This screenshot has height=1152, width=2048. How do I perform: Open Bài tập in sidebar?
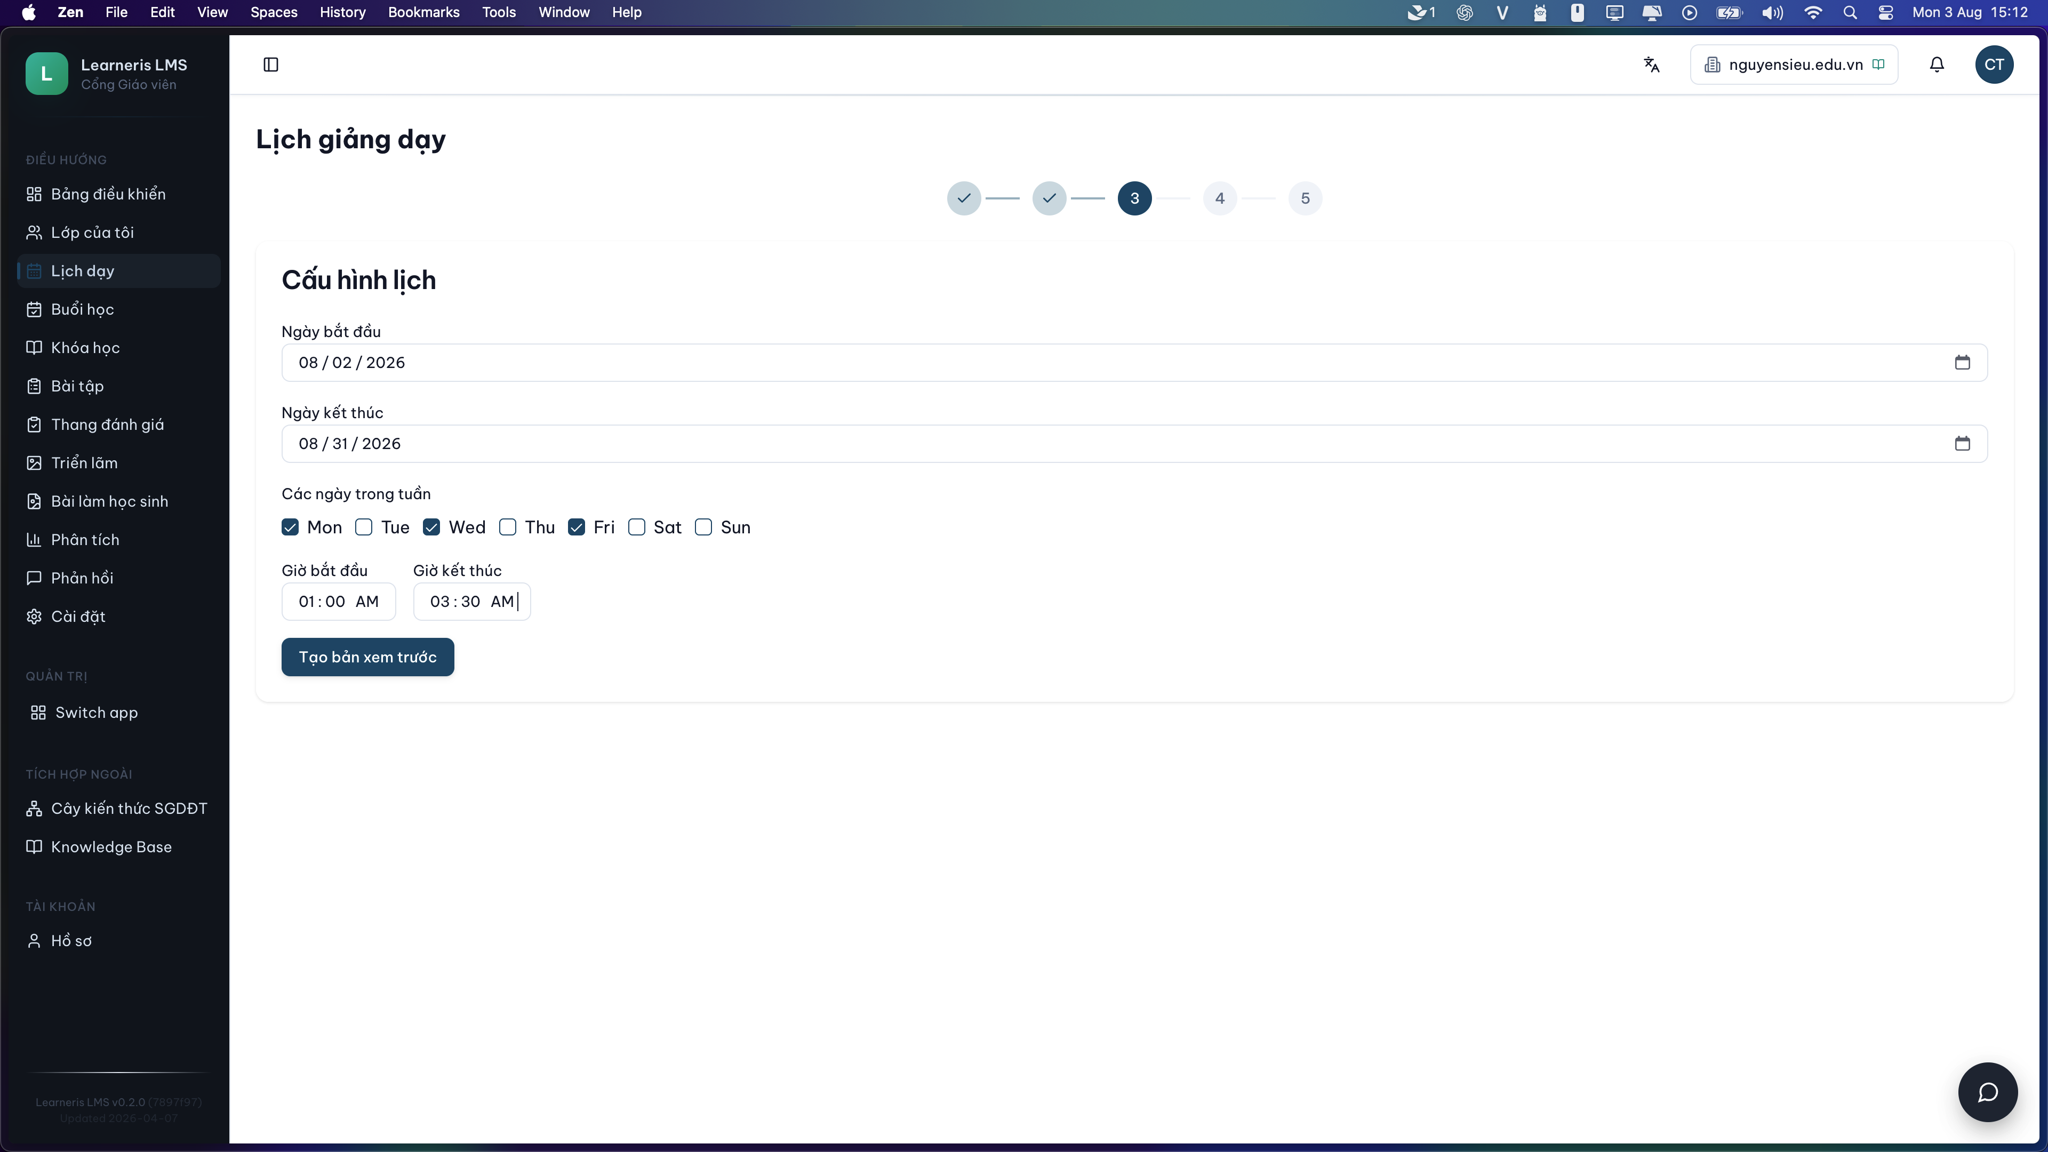118,386
